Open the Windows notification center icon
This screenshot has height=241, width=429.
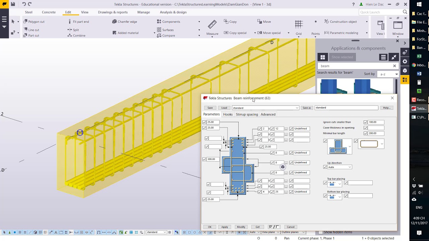(419, 233)
